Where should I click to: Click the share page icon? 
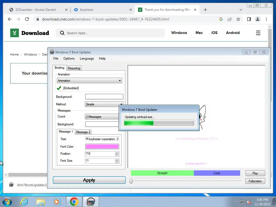pyautogui.click(x=230, y=19)
